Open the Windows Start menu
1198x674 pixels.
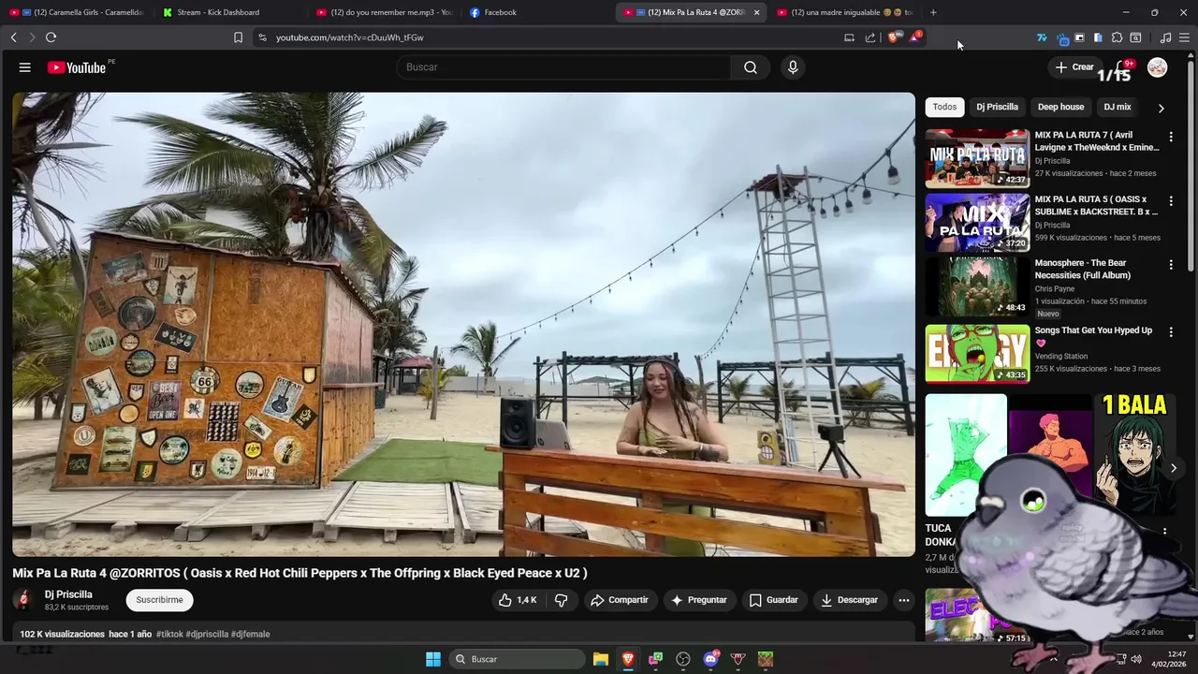(x=433, y=659)
